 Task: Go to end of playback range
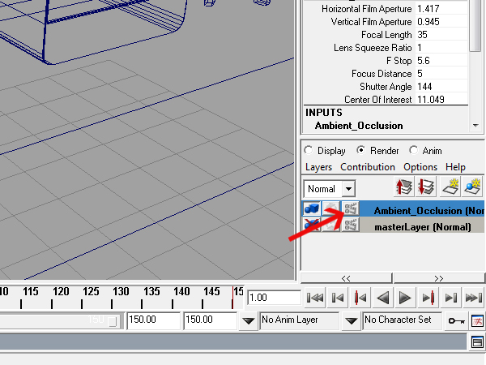tap(473, 298)
